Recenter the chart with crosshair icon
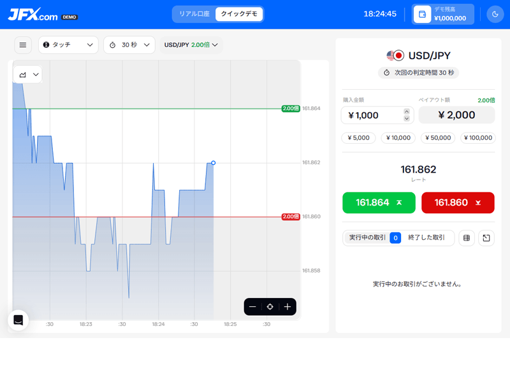The height and width of the screenshot is (382, 510). (x=270, y=307)
